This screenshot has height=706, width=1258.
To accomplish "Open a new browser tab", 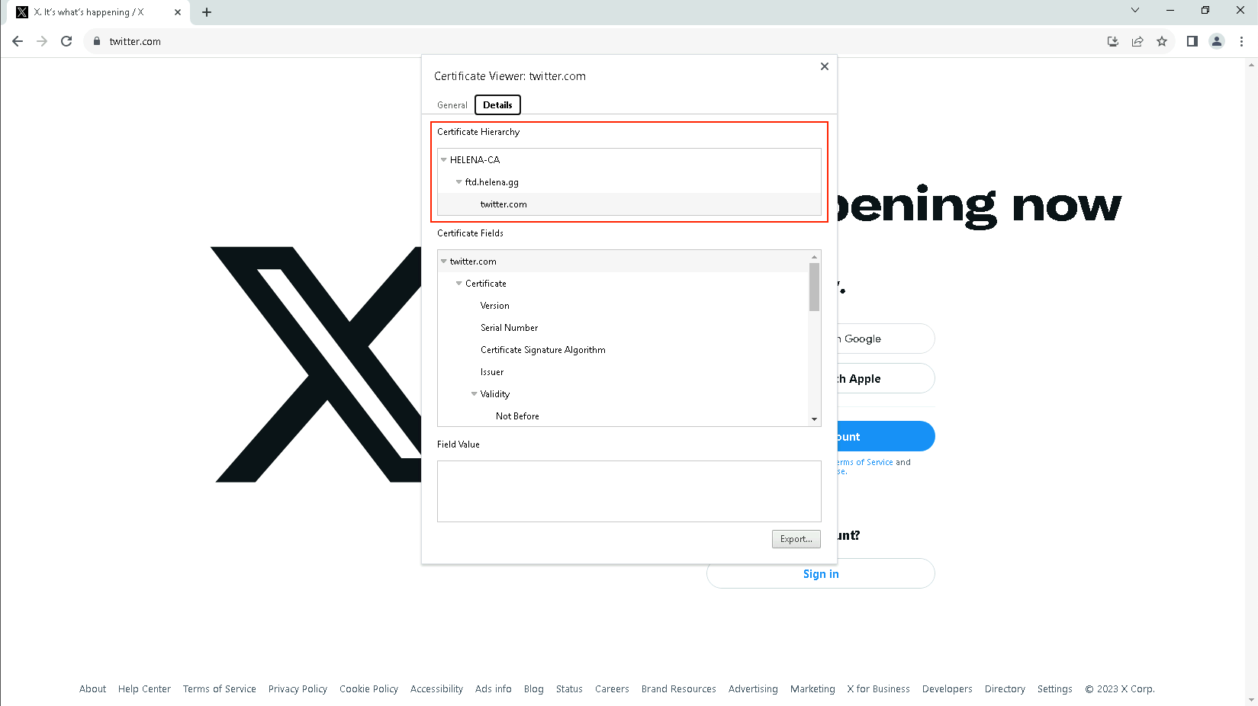I will [207, 12].
